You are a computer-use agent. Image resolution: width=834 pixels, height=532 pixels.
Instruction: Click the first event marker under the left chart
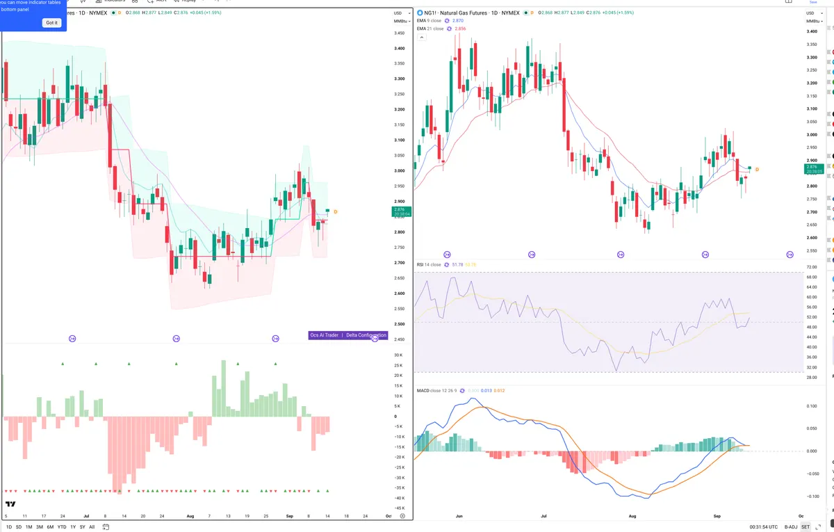click(x=72, y=339)
